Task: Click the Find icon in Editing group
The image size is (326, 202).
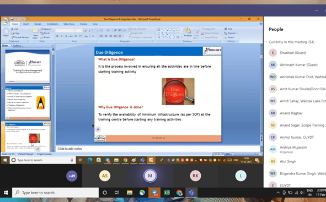Action: click(x=226, y=29)
